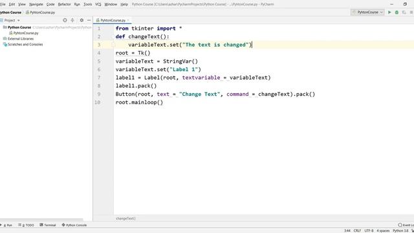Open the Window menu
This screenshot has width=414, height=233.
click(x=111, y=5)
